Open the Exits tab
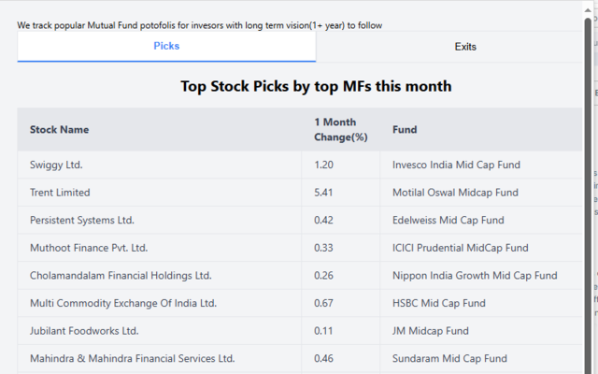 (465, 47)
